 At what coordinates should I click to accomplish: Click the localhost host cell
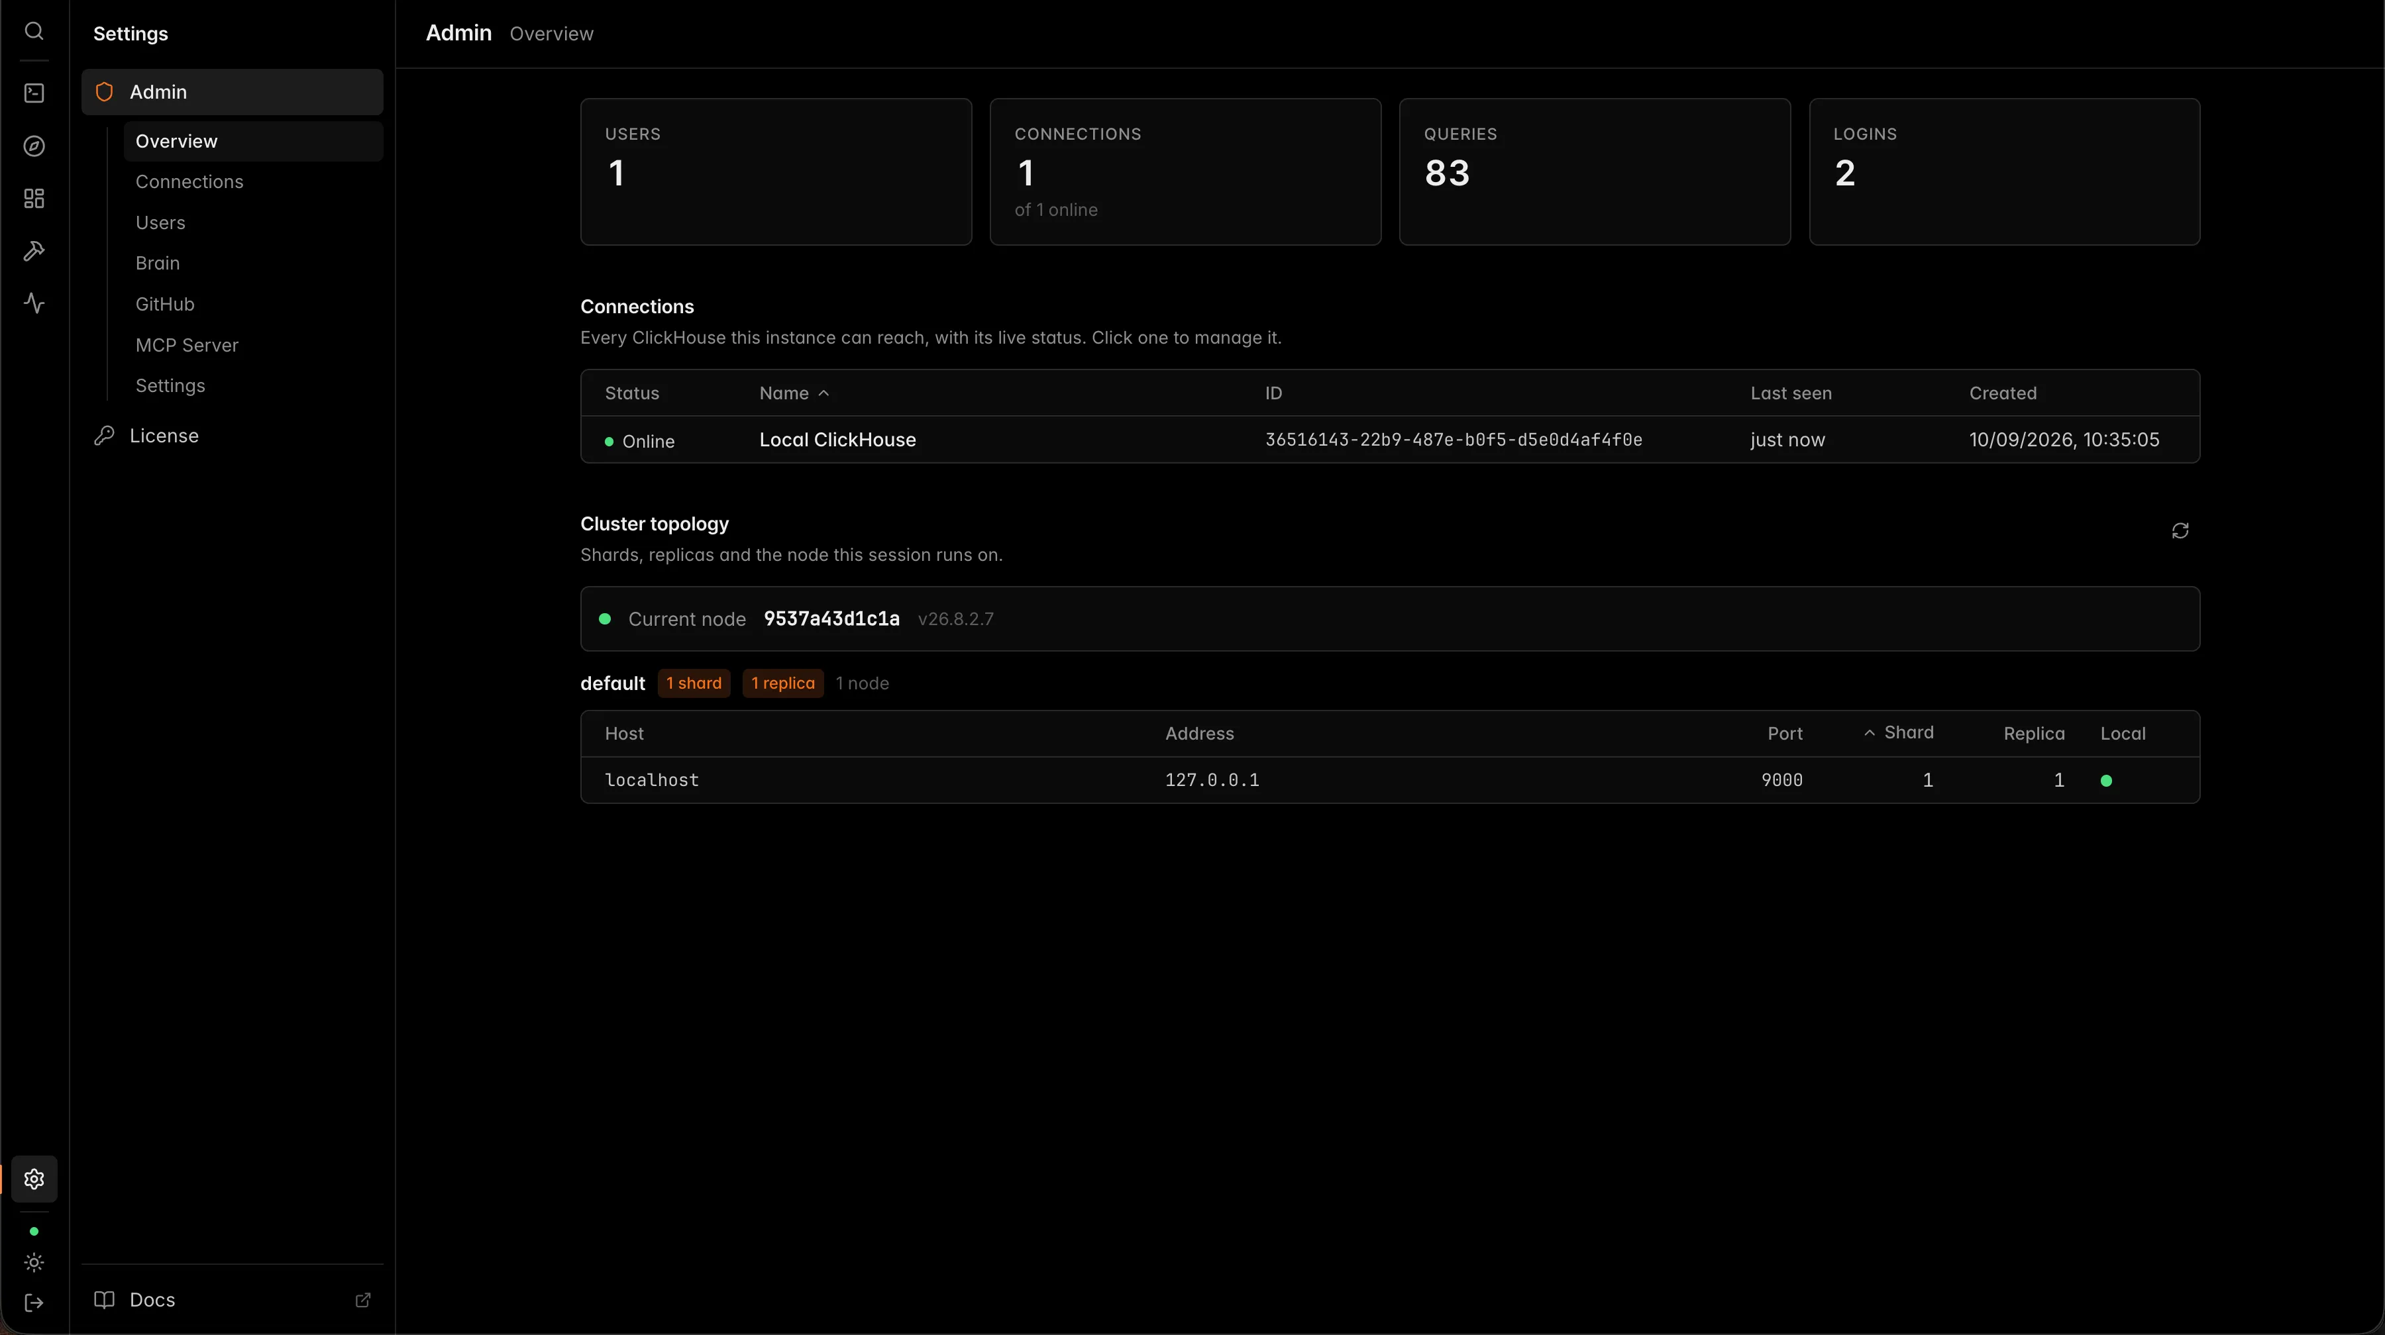(652, 781)
